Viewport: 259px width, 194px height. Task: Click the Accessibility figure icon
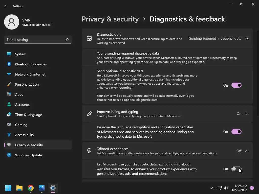click(x=9, y=135)
